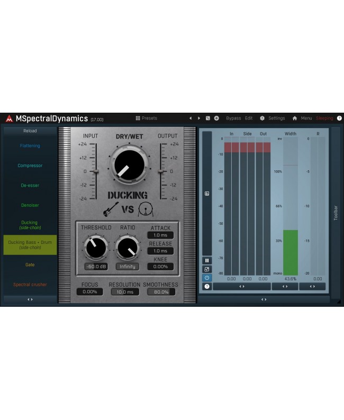This screenshot has height=420, width=344.
Task: Expand the Width meter arrows button
Action: click(285, 286)
